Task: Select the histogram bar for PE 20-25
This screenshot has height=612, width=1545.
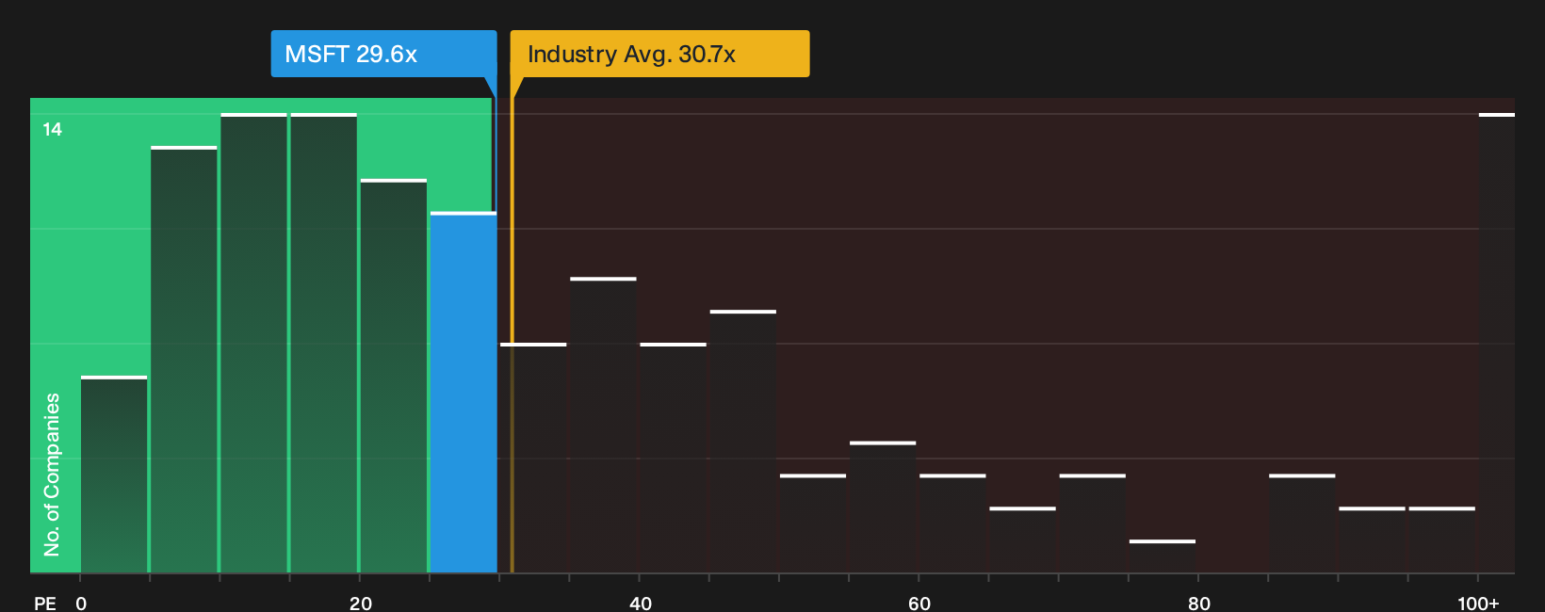Action: pyautogui.click(x=394, y=377)
